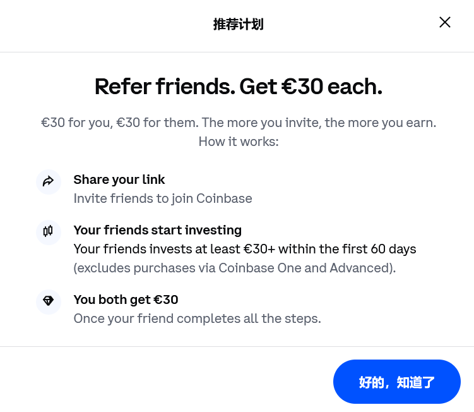Click the 推荐计划 dialog title

[x=238, y=25]
